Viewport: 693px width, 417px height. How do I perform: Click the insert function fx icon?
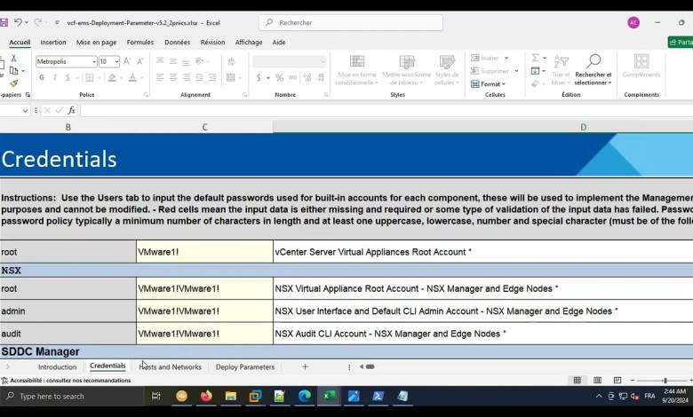tap(71, 110)
